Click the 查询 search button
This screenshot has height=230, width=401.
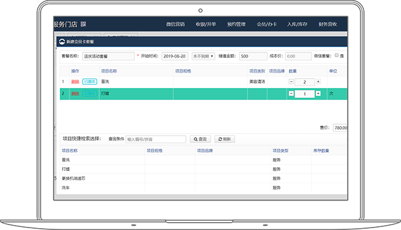click(200, 139)
